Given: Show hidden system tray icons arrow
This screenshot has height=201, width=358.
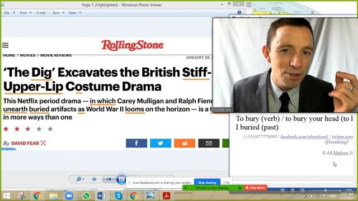Looking at the screenshot, I should click(299, 196).
